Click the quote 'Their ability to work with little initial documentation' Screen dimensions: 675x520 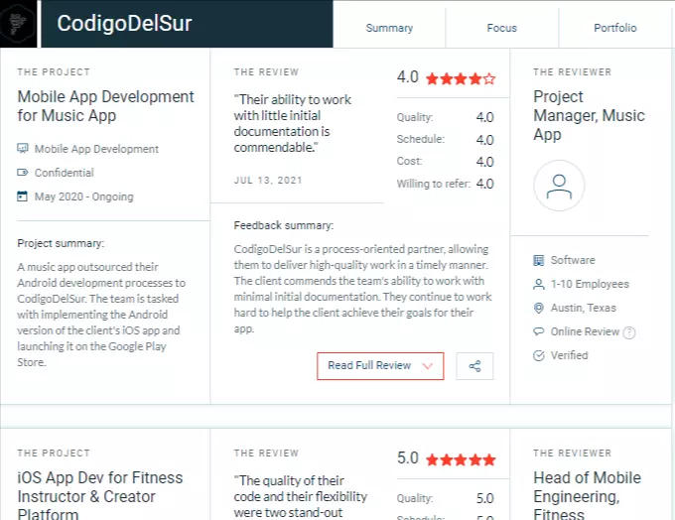pos(293,123)
